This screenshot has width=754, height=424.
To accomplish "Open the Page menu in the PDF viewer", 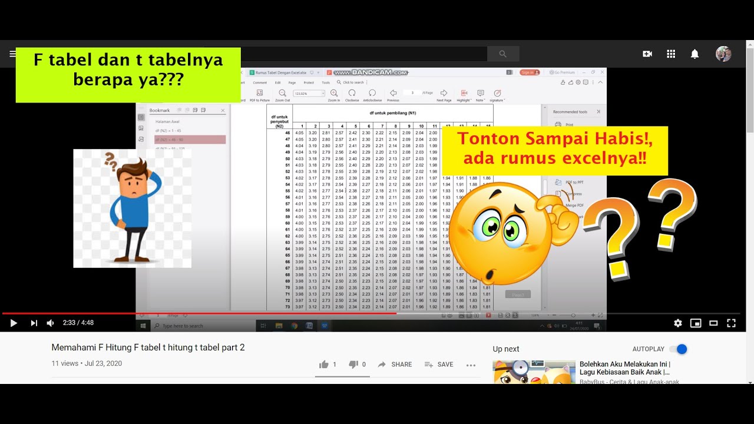I will tap(292, 82).
